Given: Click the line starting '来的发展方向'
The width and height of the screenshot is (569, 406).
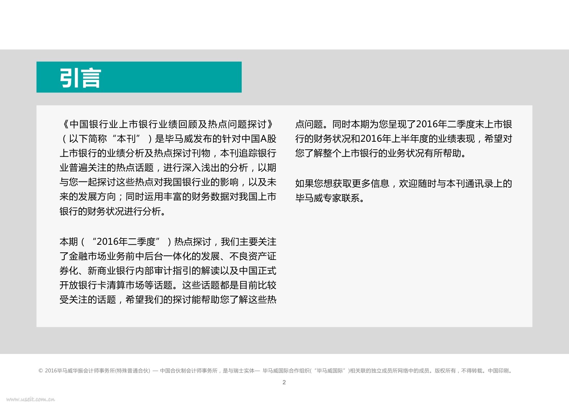Looking at the screenshot, I should (x=168, y=197).
